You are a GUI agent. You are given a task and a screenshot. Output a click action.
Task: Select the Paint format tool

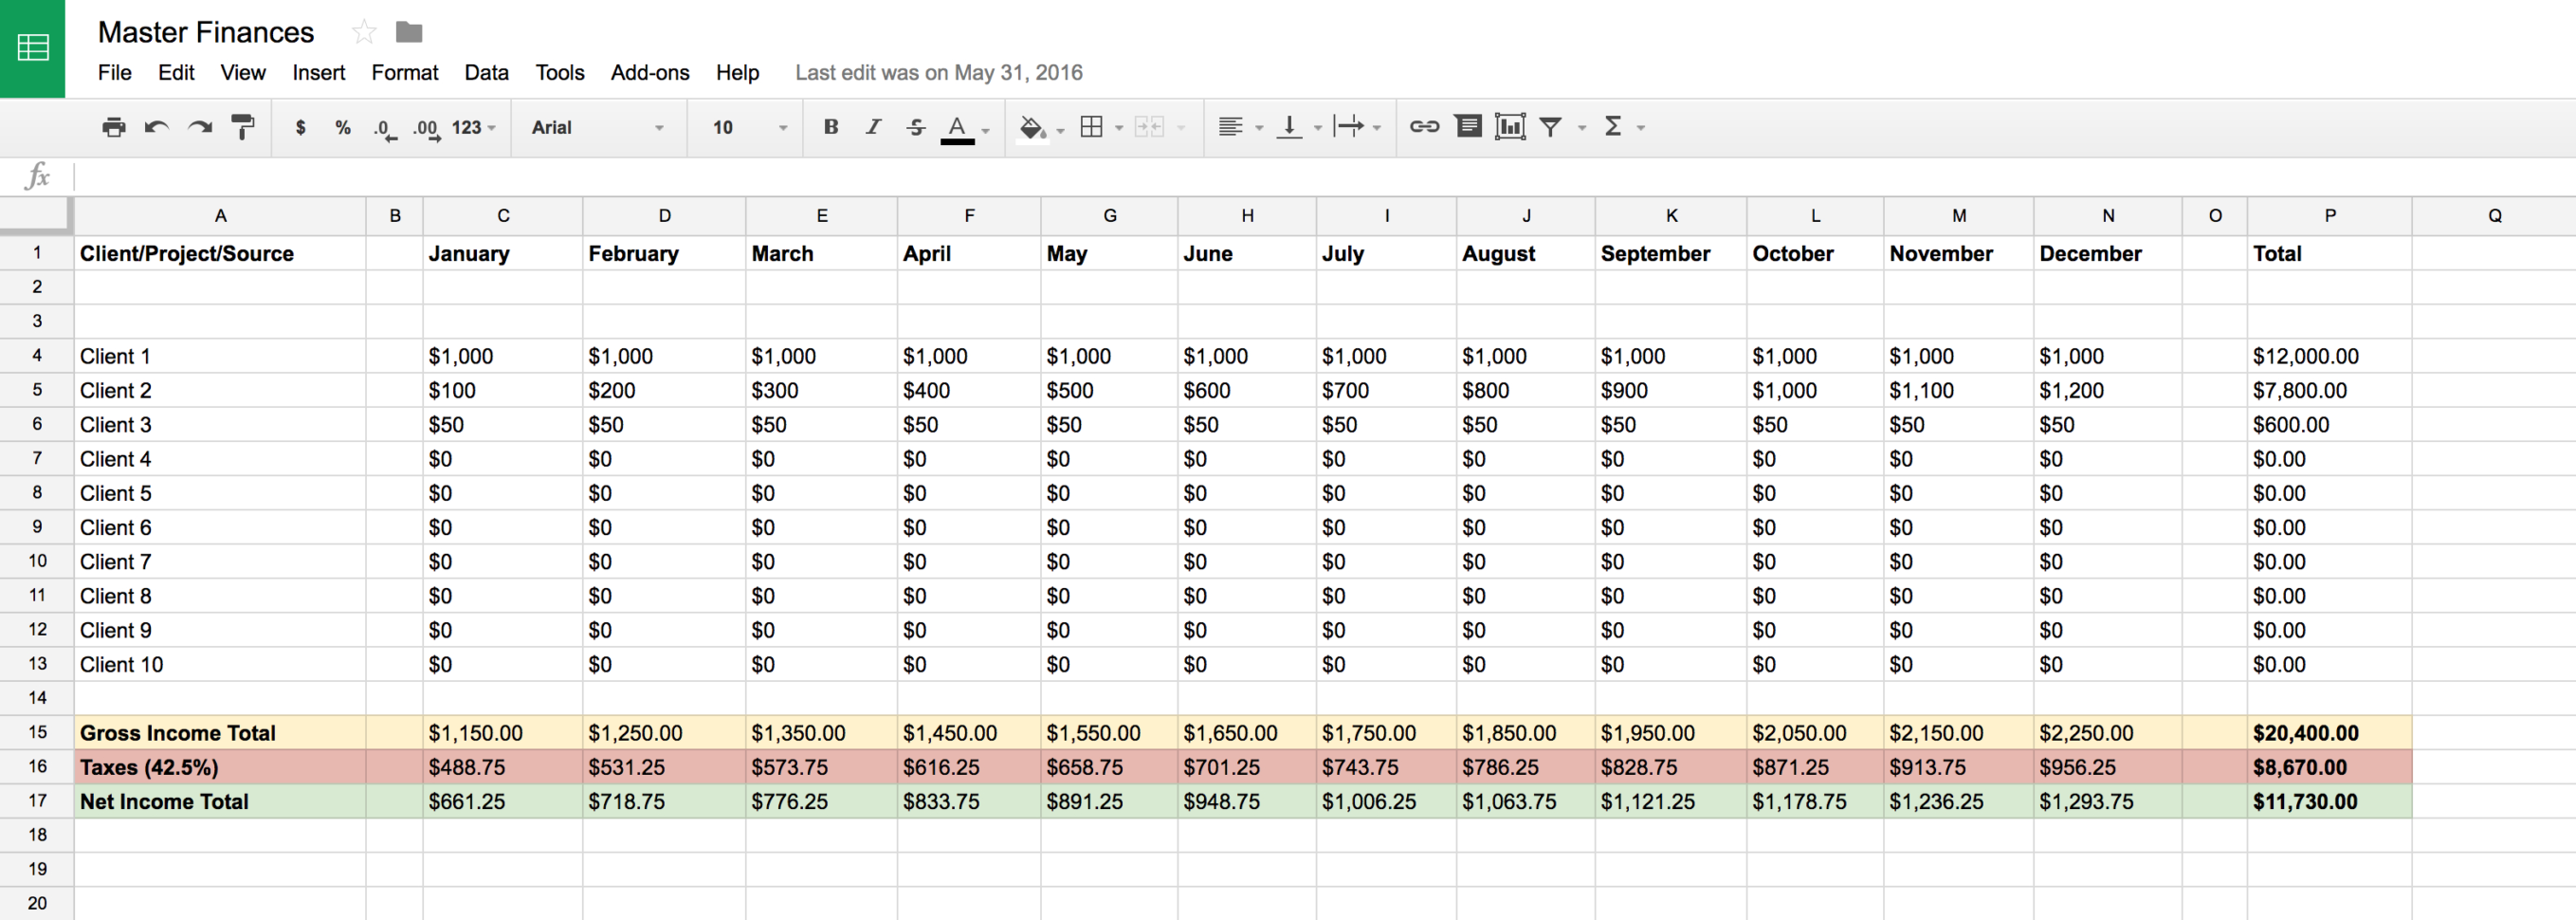[243, 127]
